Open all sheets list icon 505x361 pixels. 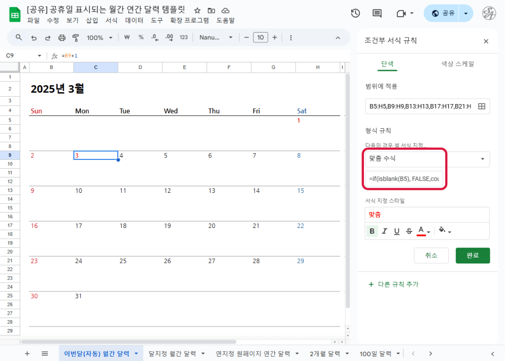coord(44,354)
